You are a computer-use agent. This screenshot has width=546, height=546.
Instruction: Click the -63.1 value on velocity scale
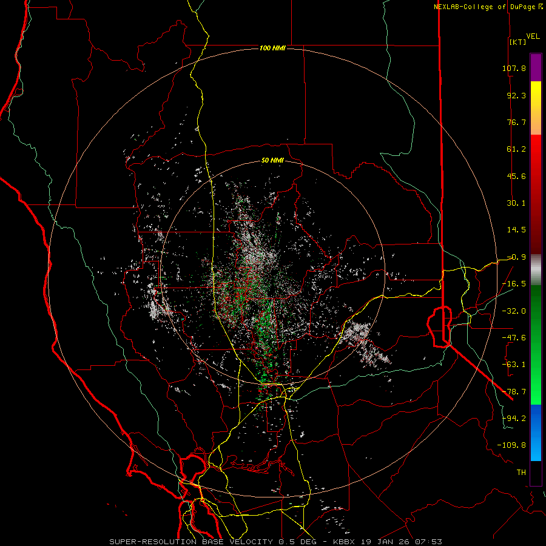coord(514,365)
